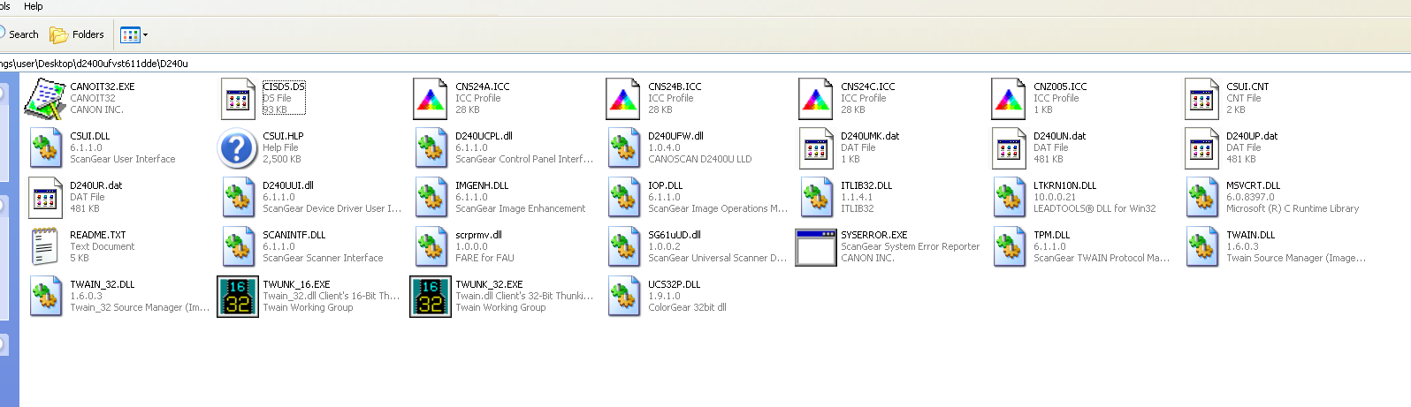This screenshot has width=1411, height=407.
Task: Select the CANOIT32.EXE file icon
Action: pos(45,99)
